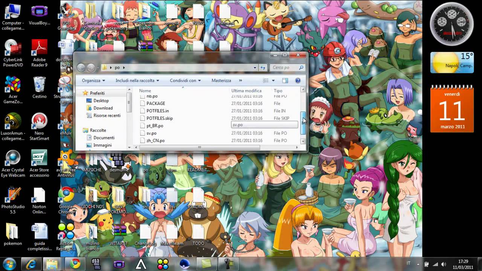This screenshot has width=482, height=271.
Task: Open the Condividi con dropdown
Action: tap(185, 81)
